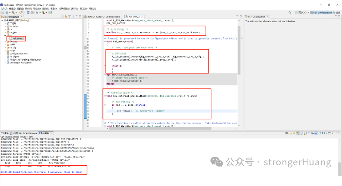Click the console down arrow icon
The image size is (342, 186).
291,133
